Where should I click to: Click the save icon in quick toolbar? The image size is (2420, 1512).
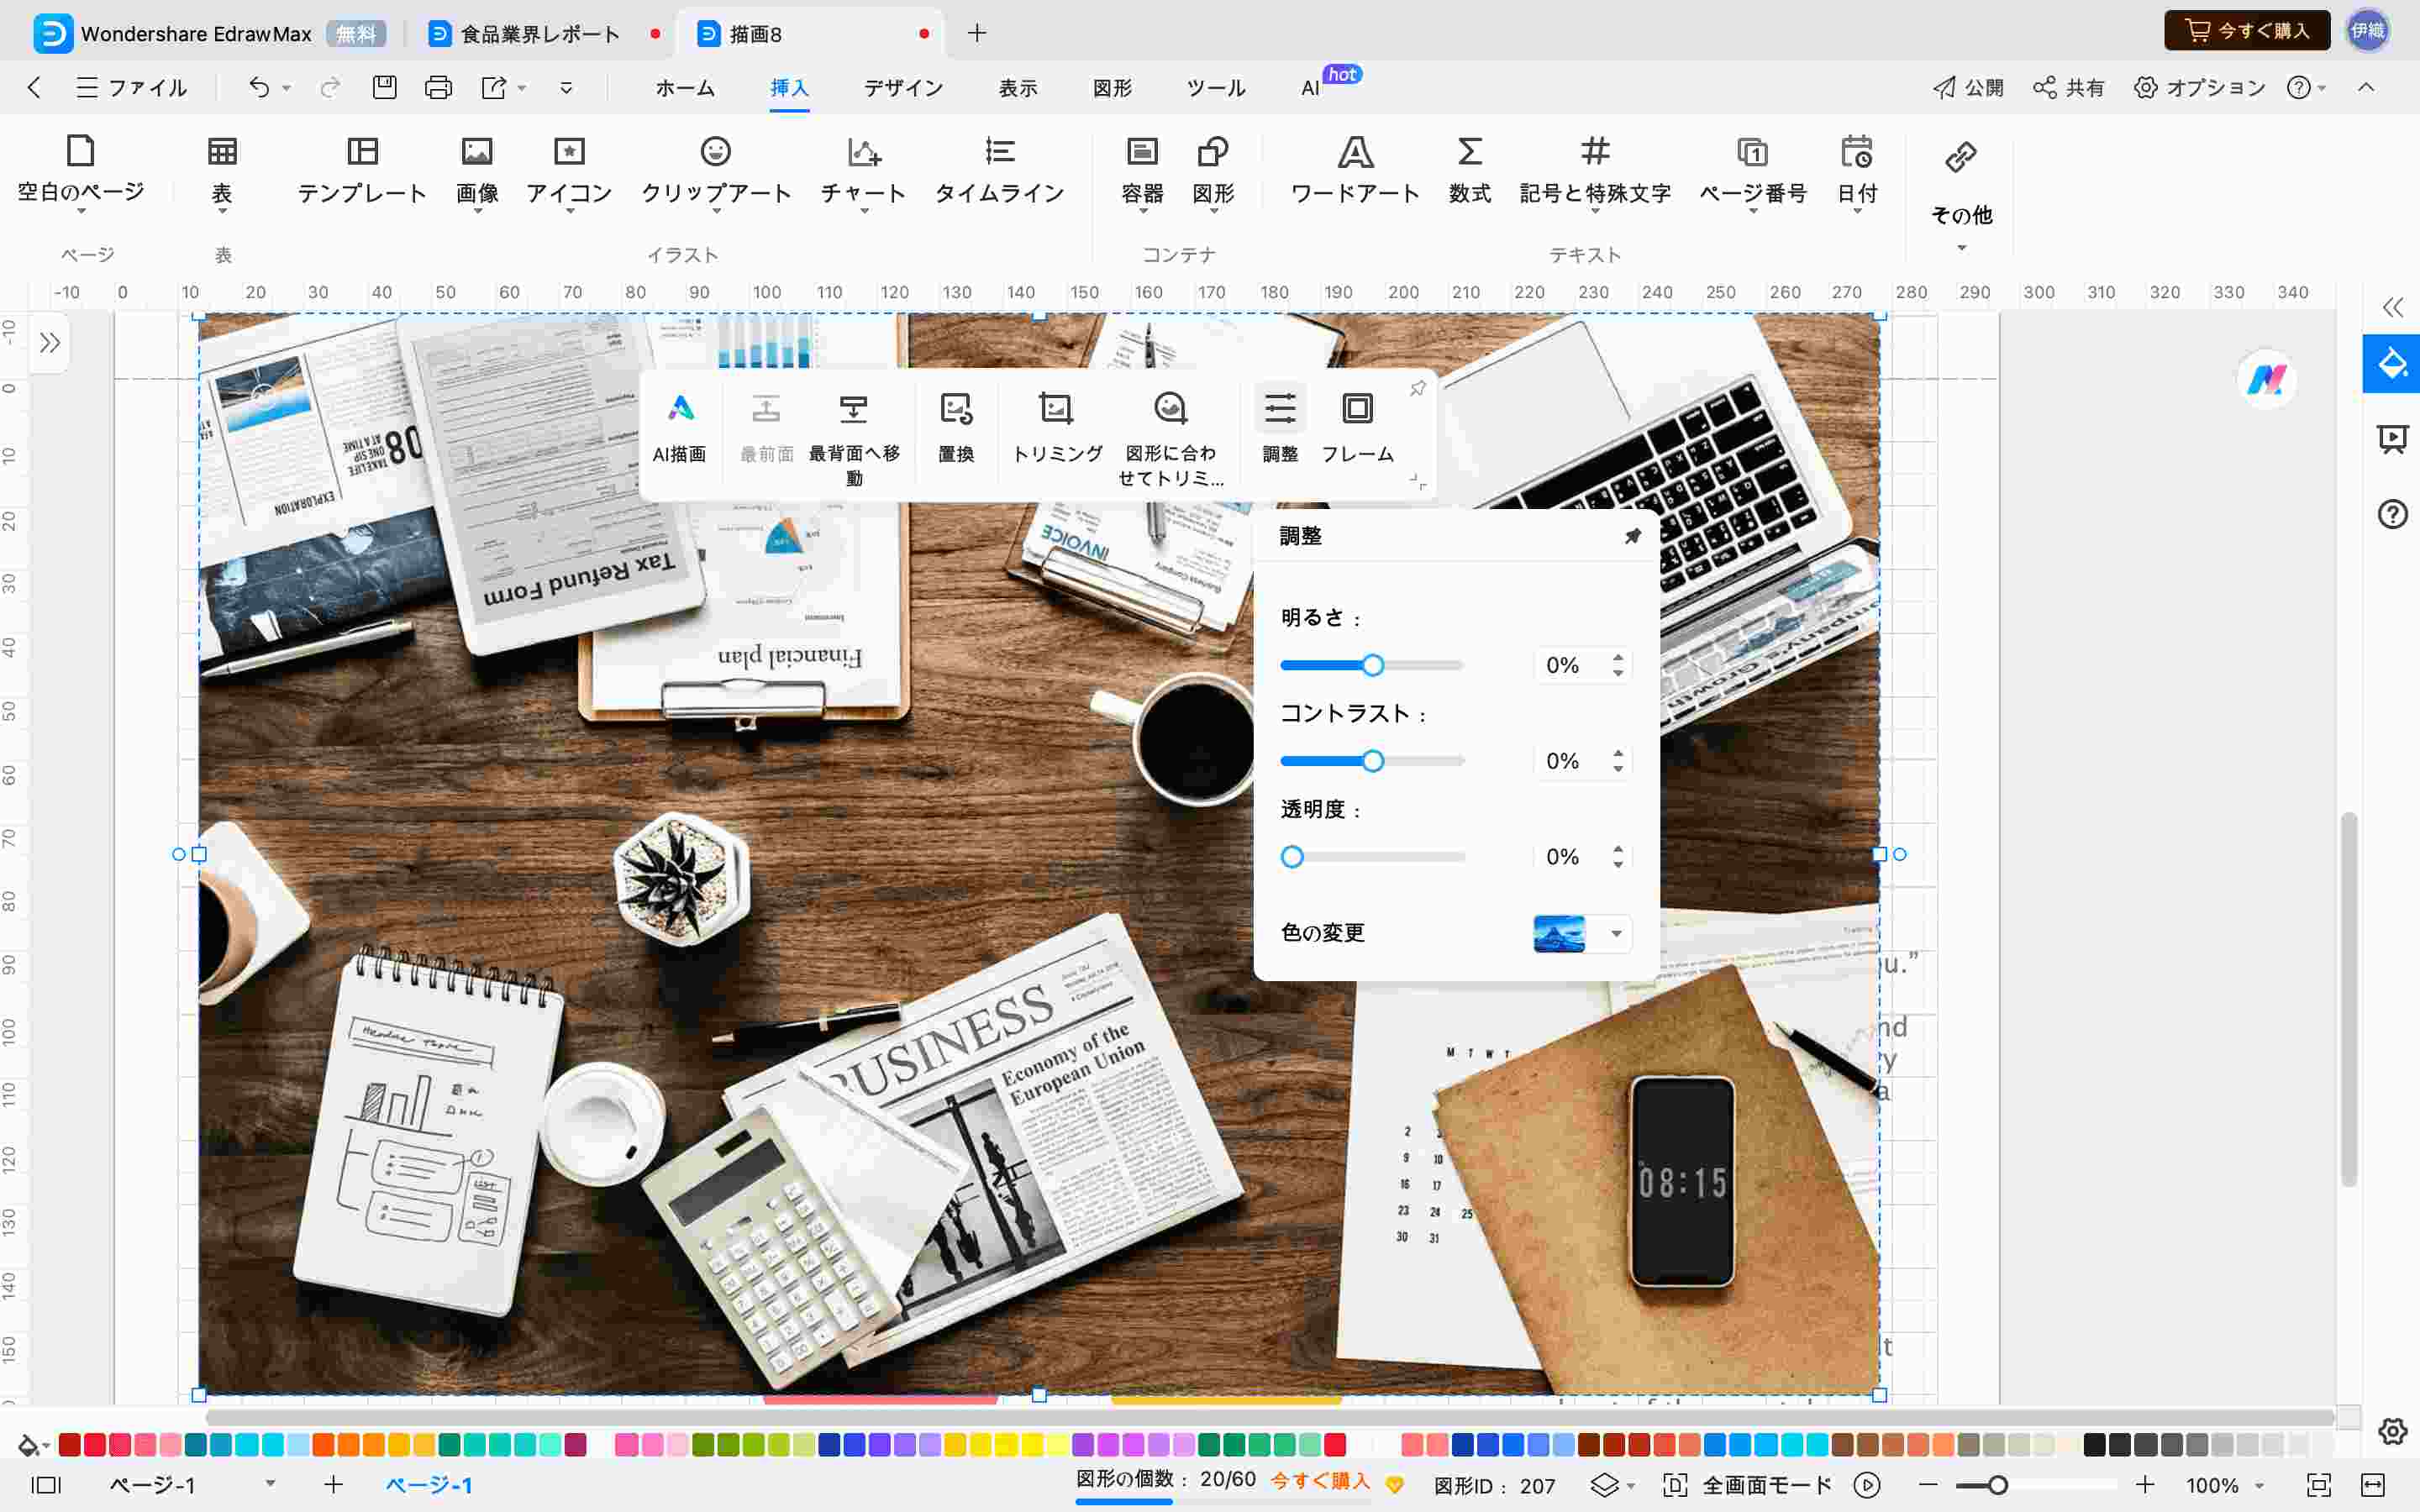point(385,87)
